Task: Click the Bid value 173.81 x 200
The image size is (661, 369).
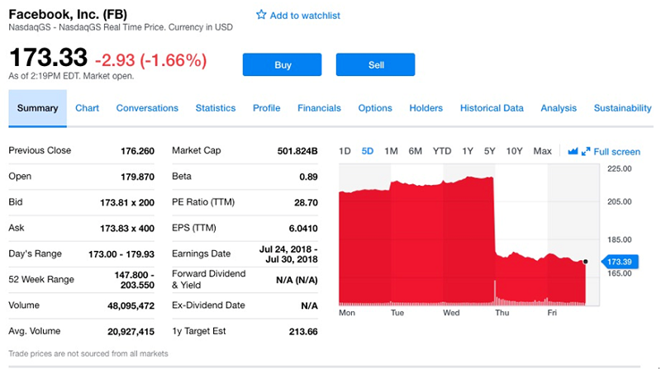Action: pyautogui.click(x=127, y=202)
